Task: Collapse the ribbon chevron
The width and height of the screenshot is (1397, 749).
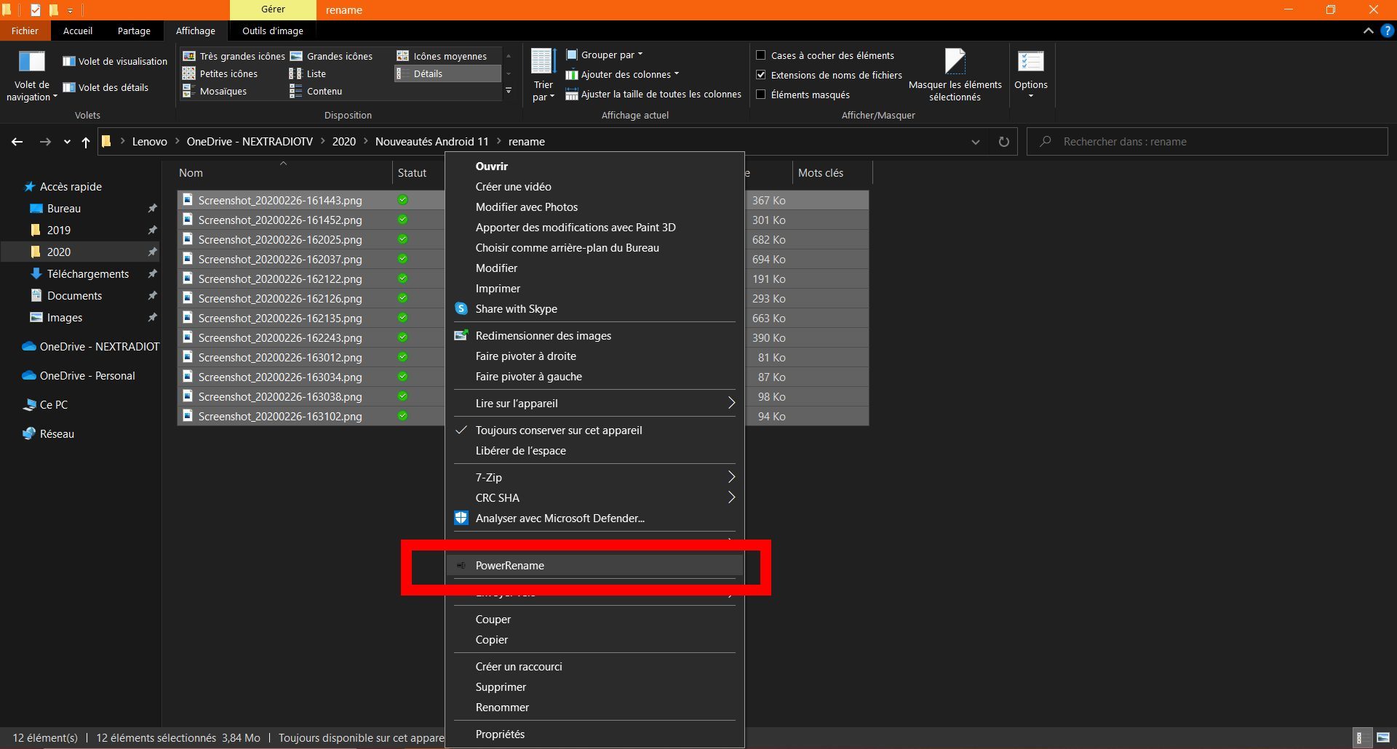Action: tap(1368, 31)
